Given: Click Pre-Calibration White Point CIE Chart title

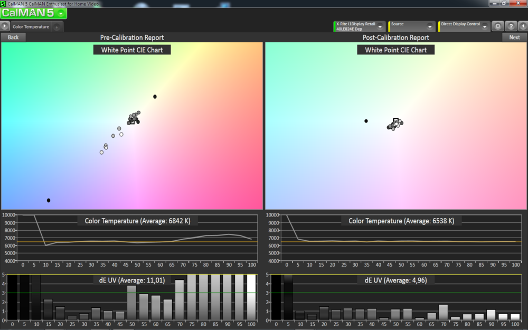Looking at the screenshot, I should (131, 50).
